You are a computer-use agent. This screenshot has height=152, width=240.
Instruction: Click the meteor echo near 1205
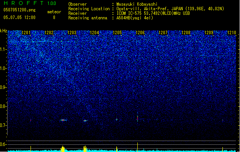117,120
